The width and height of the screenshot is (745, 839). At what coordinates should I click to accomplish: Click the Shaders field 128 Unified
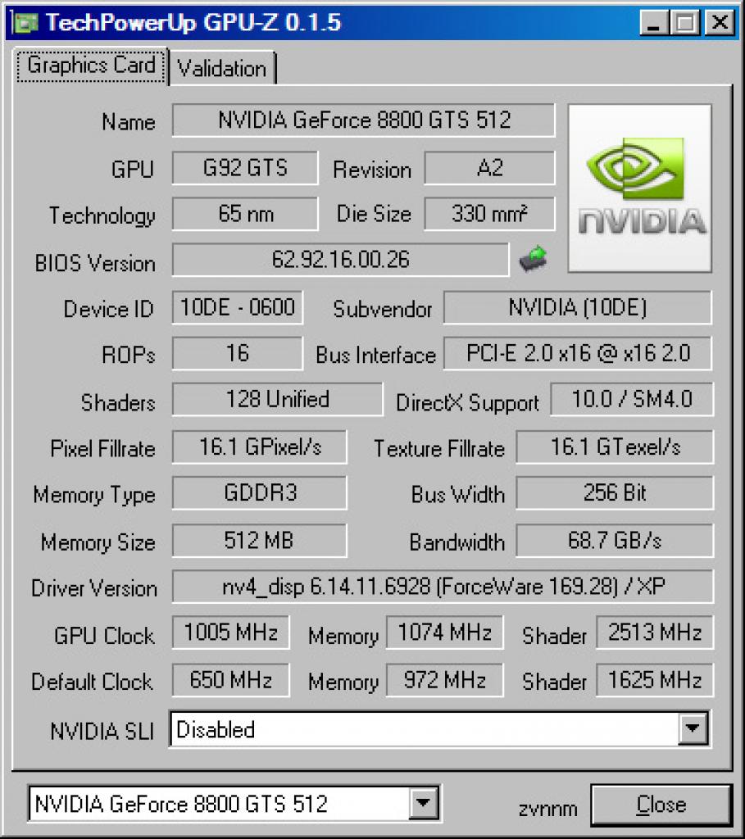278,399
